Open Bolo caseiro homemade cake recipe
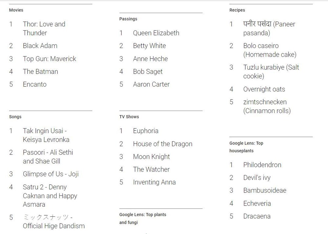This screenshot has width=328, height=234. [x=270, y=50]
